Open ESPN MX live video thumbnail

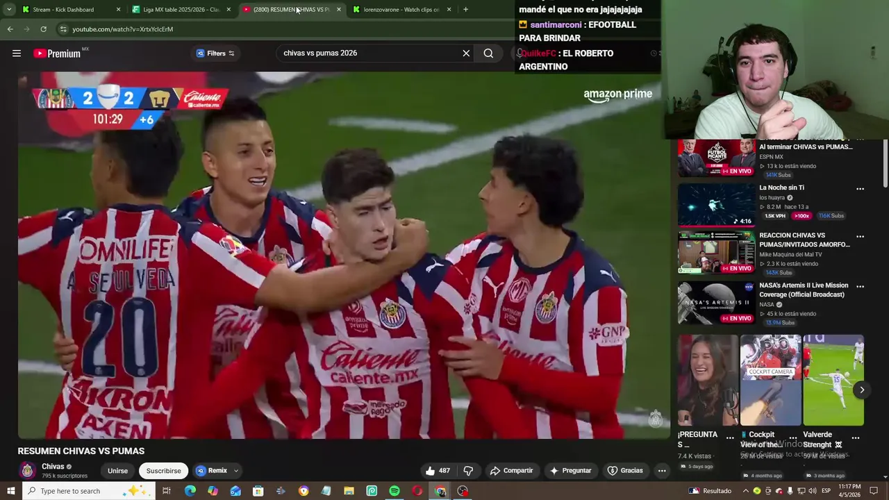716,158
